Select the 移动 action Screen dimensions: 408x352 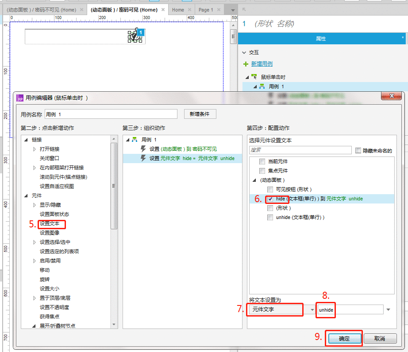pos(45,270)
